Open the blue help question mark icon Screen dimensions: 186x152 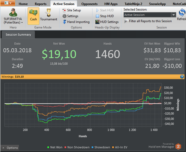182,77
